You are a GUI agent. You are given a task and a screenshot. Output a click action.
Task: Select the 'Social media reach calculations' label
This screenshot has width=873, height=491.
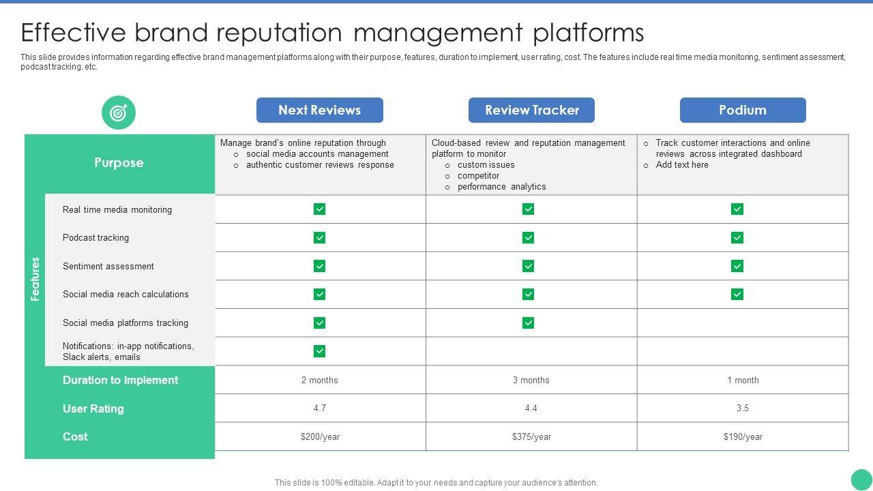pyautogui.click(x=125, y=295)
